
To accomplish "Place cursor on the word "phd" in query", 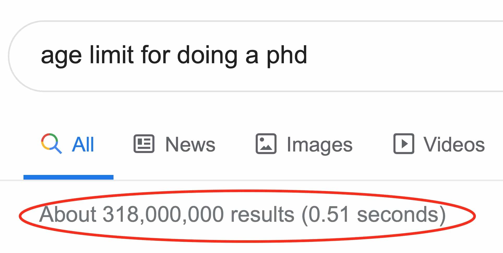I will (286, 55).
